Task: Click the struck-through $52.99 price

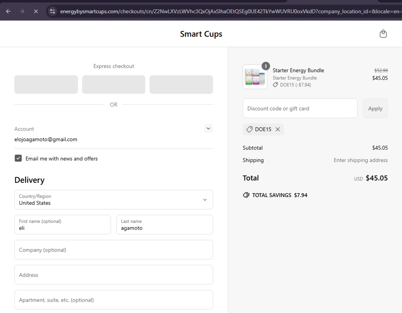Action: (x=381, y=70)
